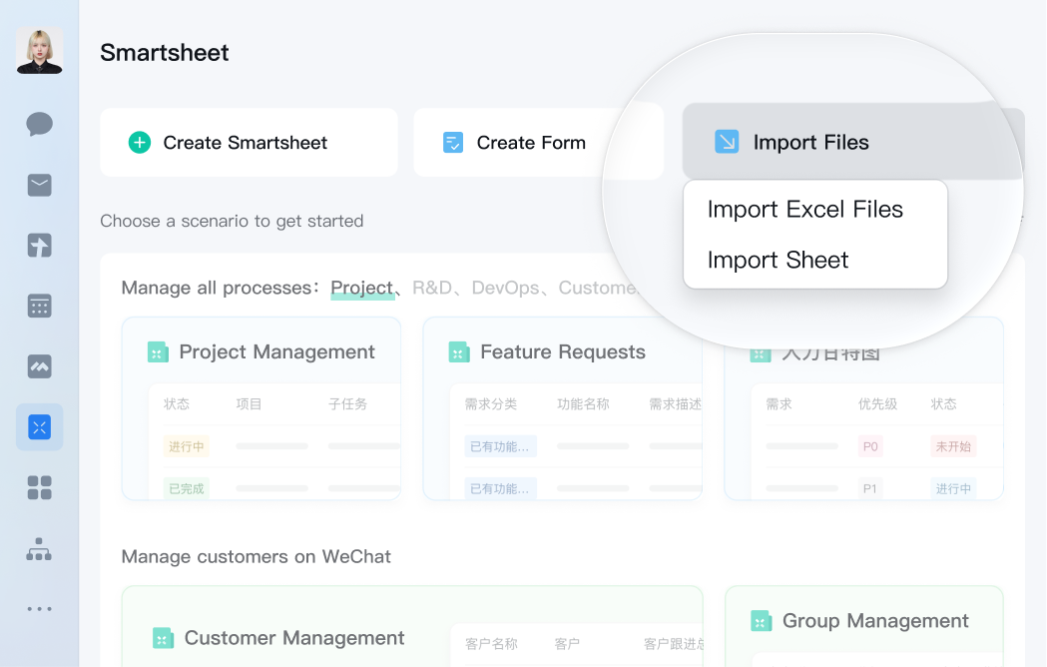Viewport: 1047px width, 667px height.
Task: Open the organization contacts tree icon
Action: click(39, 548)
